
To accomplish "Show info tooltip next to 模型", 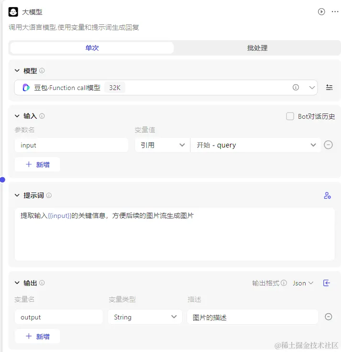I will pyautogui.click(x=42, y=71).
